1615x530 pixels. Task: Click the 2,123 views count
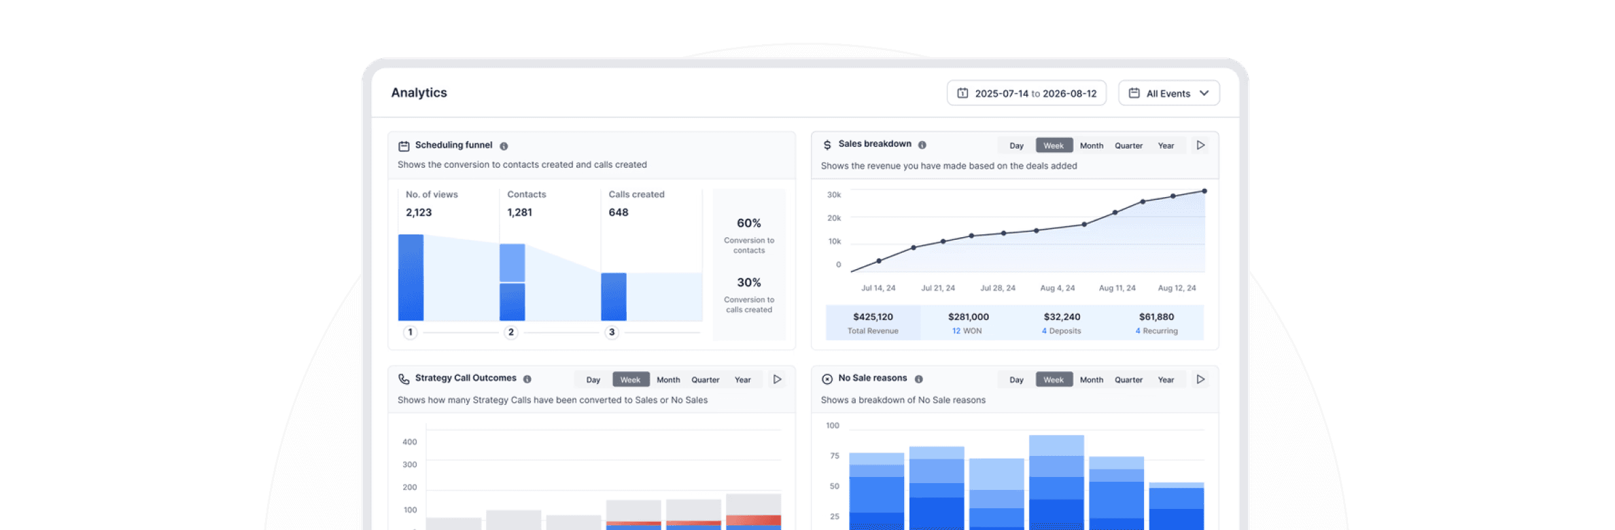tap(419, 212)
